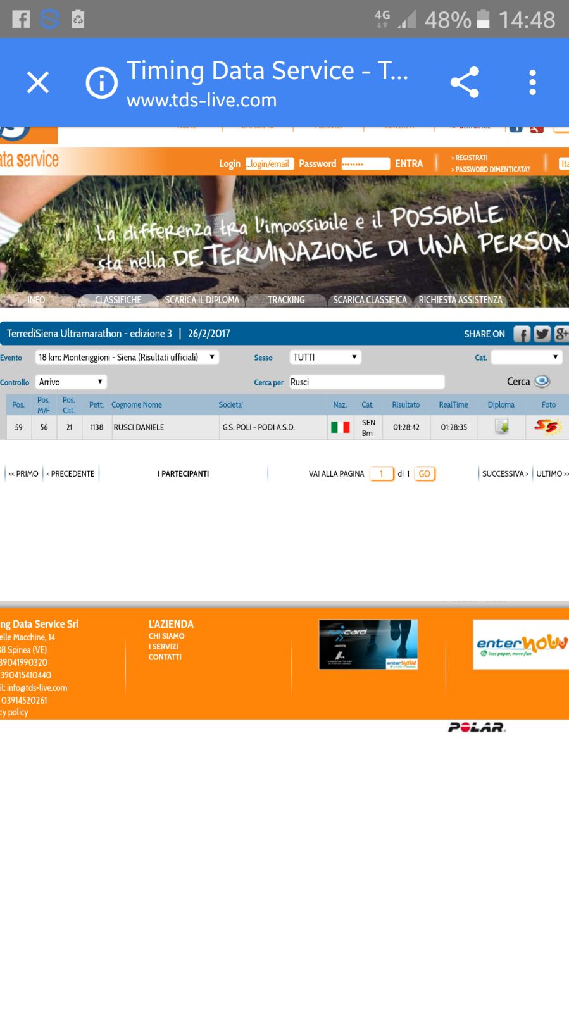The width and height of the screenshot is (569, 1012).
Task: Open the Cat. category dropdown
Action: coord(527,358)
